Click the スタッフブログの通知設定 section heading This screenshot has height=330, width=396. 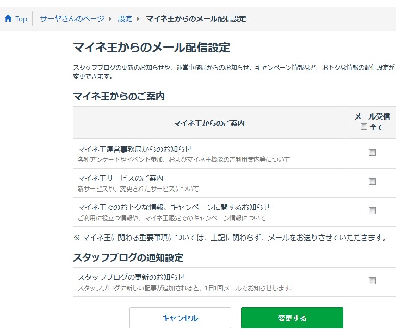128,257
